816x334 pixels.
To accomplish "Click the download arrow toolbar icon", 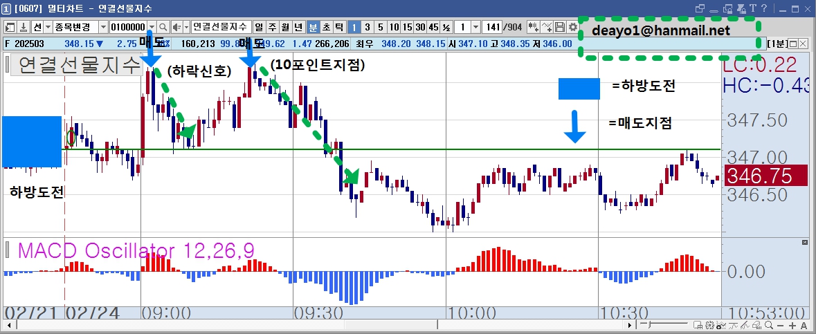I will tap(24, 27).
